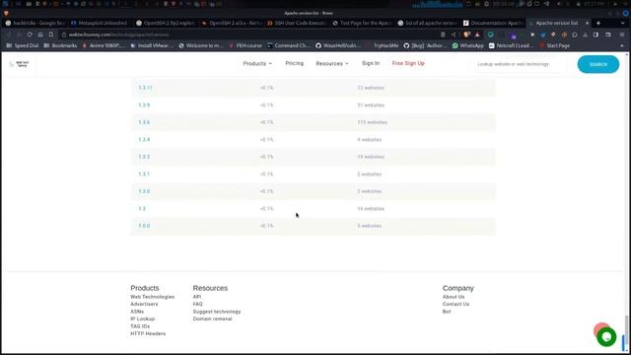Close the Apache version list tab
Image resolution: width=631 pixels, height=355 pixels.
tap(588, 24)
